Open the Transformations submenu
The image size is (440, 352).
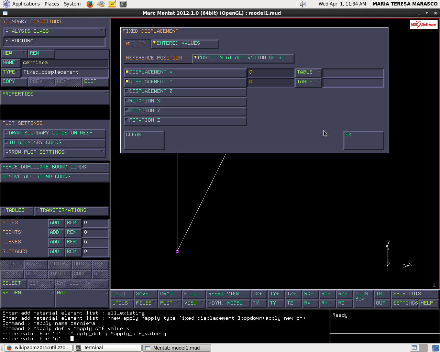coord(71,211)
